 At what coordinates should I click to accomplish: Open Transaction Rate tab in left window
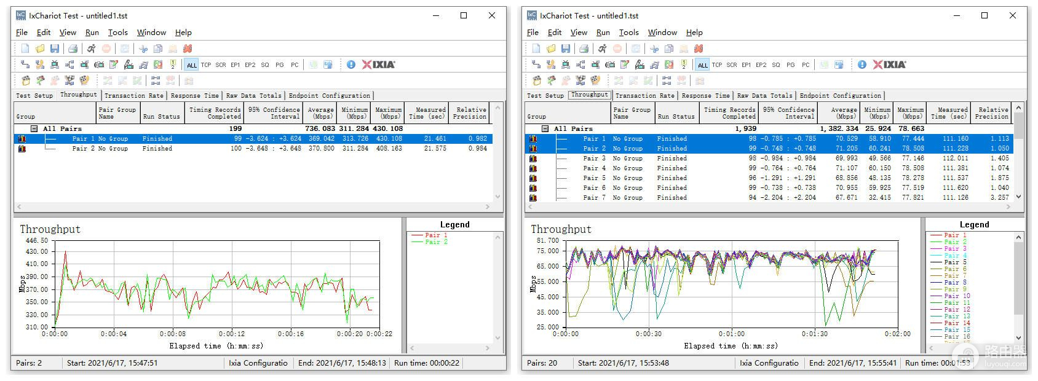(x=133, y=96)
